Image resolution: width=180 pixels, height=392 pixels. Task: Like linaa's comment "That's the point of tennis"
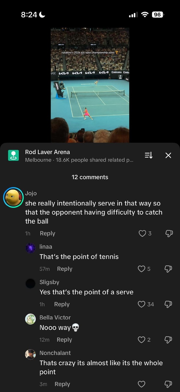(x=141, y=269)
